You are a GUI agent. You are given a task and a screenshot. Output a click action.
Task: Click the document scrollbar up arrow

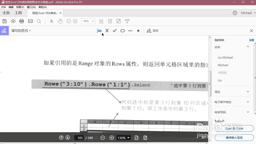click(210, 37)
